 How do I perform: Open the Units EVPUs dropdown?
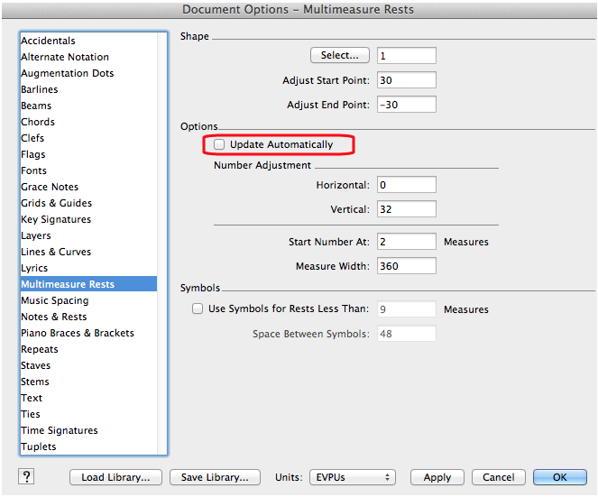pyautogui.click(x=352, y=477)
